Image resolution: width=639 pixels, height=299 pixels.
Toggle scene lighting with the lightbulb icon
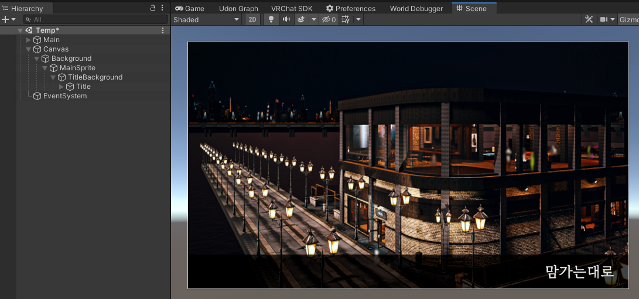tap(271, 19)
